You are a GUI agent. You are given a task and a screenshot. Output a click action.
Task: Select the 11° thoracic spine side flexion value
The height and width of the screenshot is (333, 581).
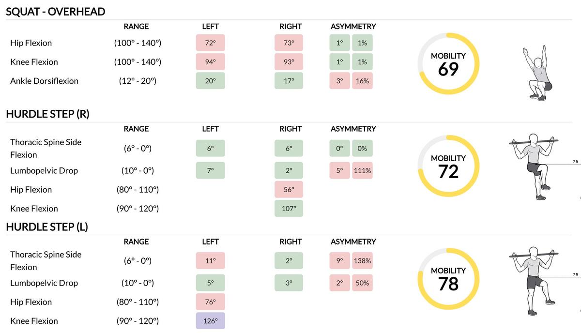(210, 261)
